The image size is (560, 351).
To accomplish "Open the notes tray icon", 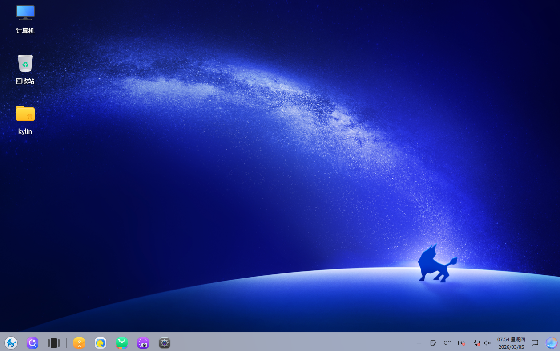I will click(x=433, y=343).
